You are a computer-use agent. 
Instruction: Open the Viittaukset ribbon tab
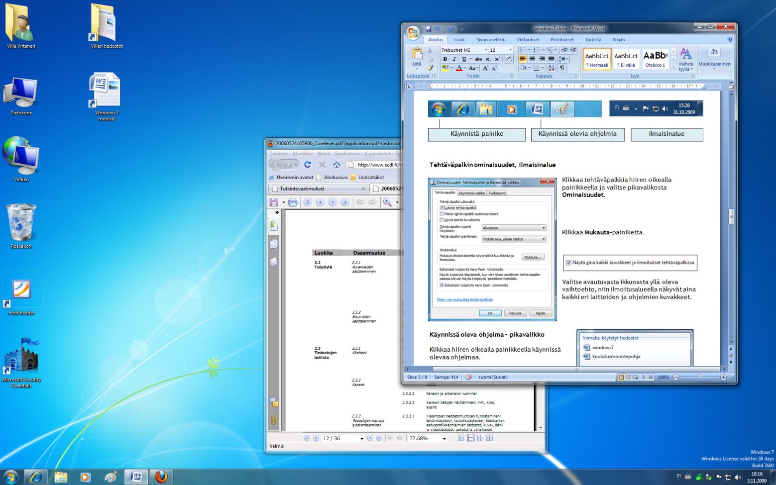[528, 40]
